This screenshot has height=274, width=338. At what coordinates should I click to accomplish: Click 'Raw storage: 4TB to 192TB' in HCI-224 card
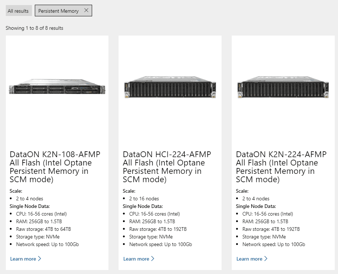(158, 229)
